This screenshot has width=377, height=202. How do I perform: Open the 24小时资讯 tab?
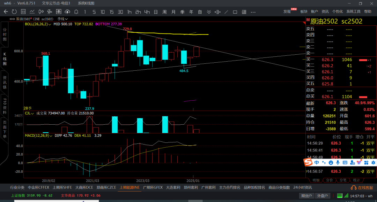tap(302, 188)
